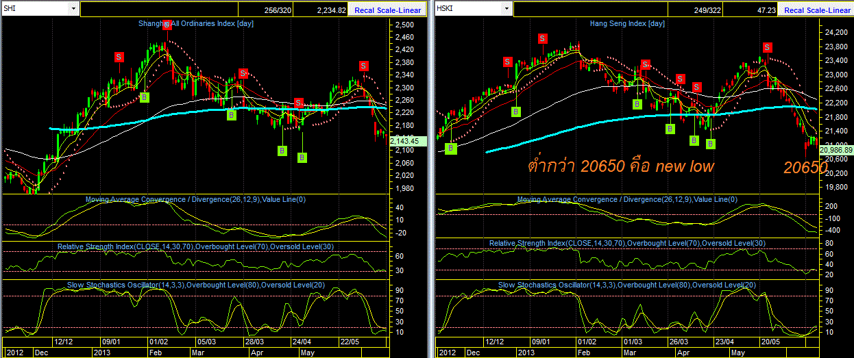The width and height of the screenshot is (854, 358).
Task: Click the 2,143.45 current price tag
Action: tap(408, 141)
